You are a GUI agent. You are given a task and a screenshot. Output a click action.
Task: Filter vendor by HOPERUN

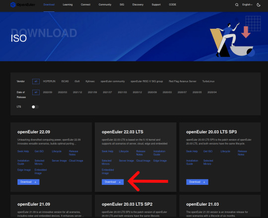[x=49, y=81]
